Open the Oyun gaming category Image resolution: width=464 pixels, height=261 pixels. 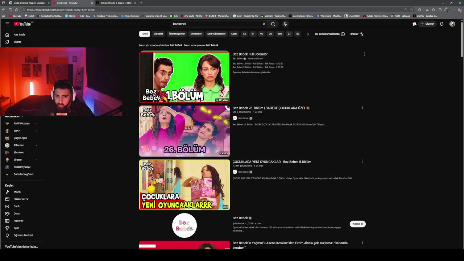[16, 214]
